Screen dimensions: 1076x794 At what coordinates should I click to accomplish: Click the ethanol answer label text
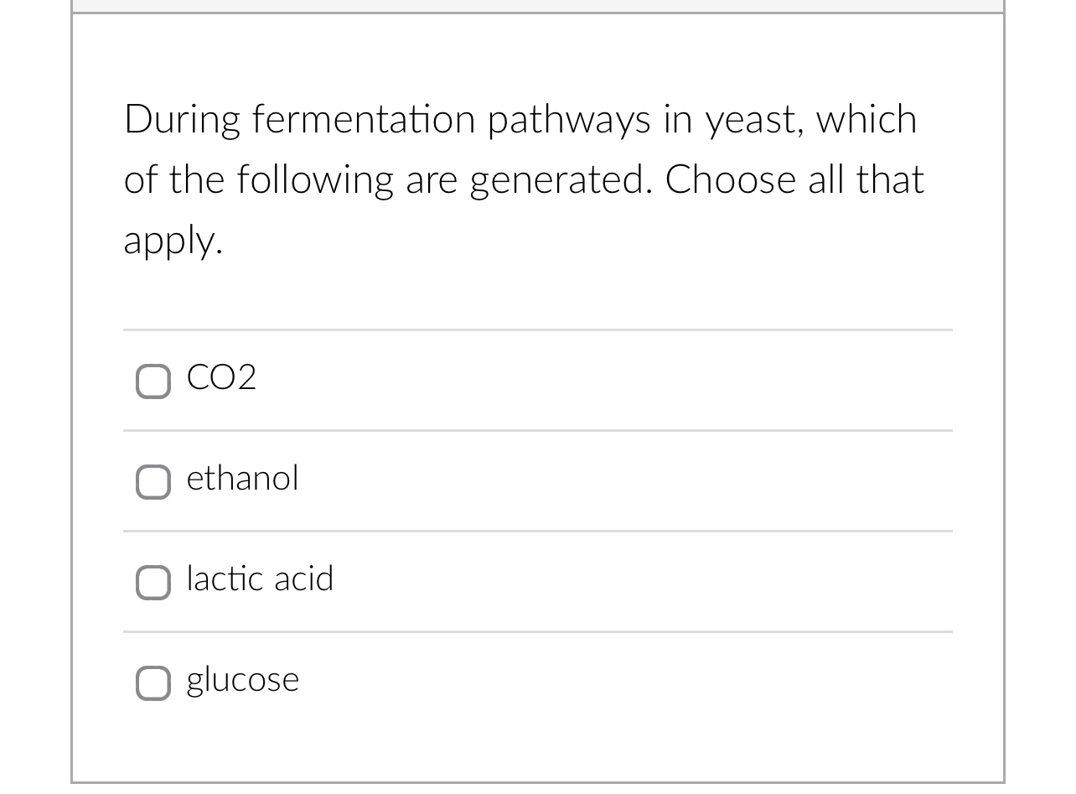coord(242,479)
